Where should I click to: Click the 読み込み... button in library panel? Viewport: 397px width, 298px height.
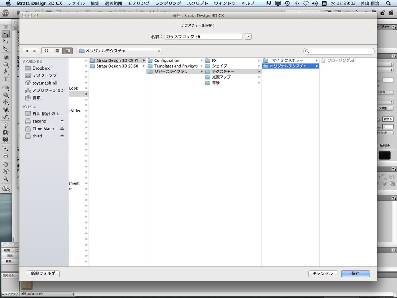click(x=10, y=275)
